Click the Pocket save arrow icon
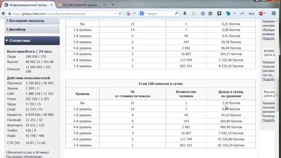This screenshot has width=281, height=158. click(x=219, y=14)
